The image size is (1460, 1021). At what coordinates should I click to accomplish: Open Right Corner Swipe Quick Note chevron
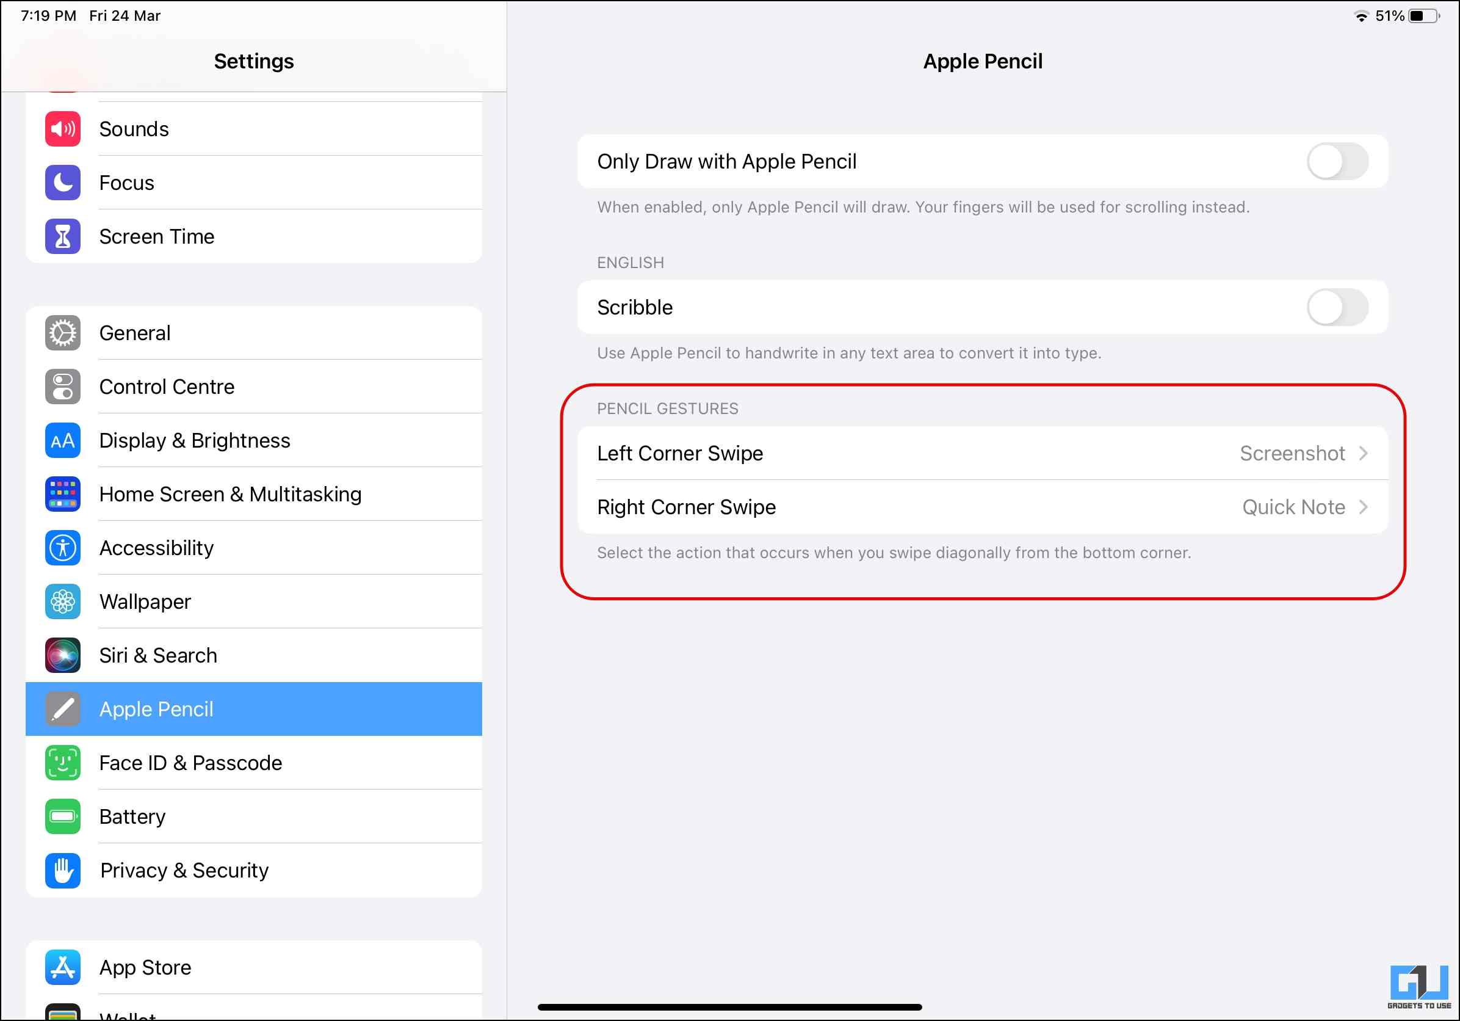point(1364,507)
